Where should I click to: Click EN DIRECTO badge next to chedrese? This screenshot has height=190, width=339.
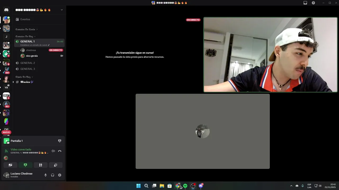[x=56, y=50]
